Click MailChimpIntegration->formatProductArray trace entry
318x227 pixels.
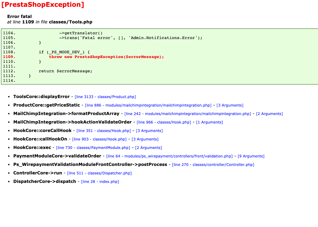point(66,114)
